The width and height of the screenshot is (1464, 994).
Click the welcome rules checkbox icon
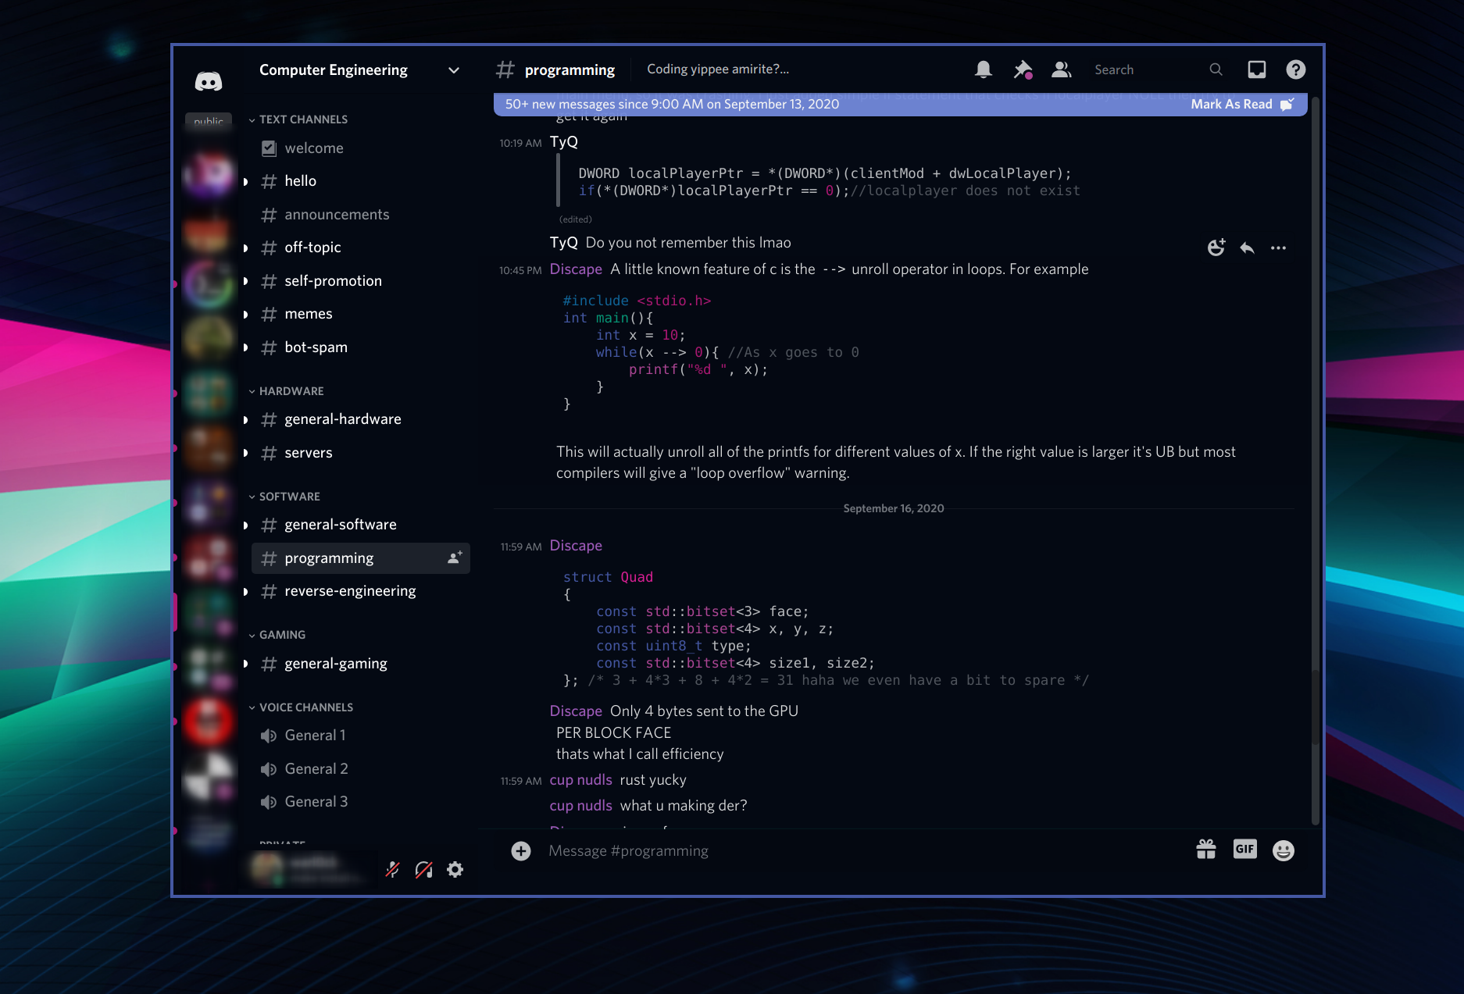269,148
